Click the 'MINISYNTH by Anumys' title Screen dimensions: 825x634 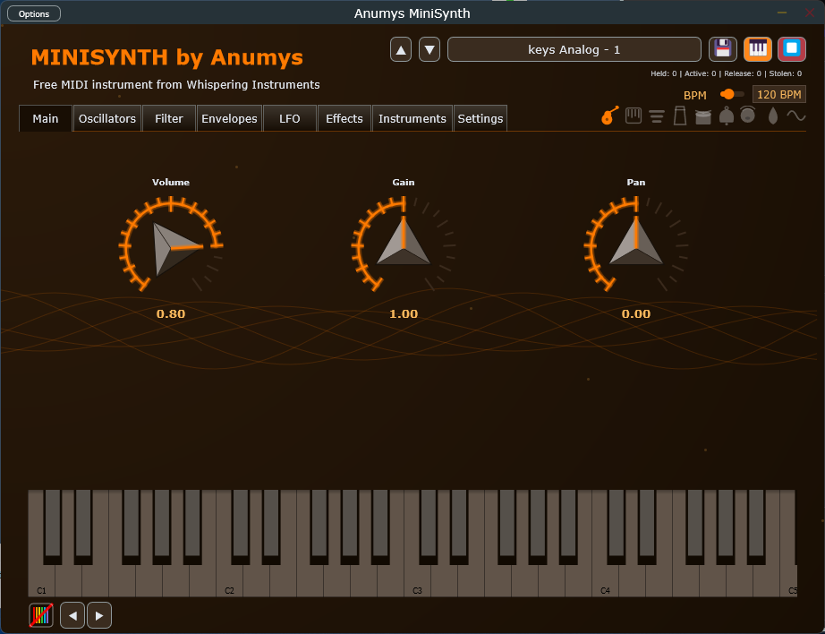167,57
